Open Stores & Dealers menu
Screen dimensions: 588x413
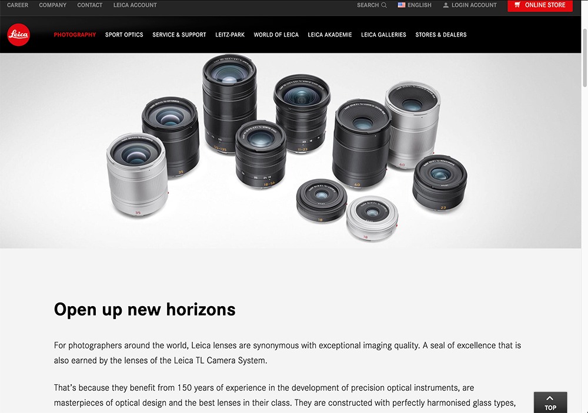click(441, 35)
